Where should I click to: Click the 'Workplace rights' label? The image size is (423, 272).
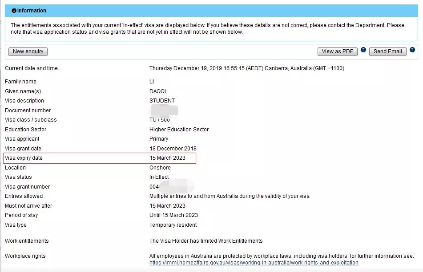(x=25, y=256)
